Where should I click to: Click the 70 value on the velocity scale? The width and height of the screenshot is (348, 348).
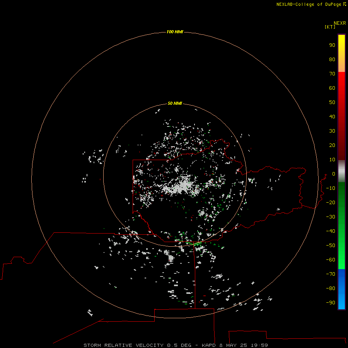click(x=332, y=74)
